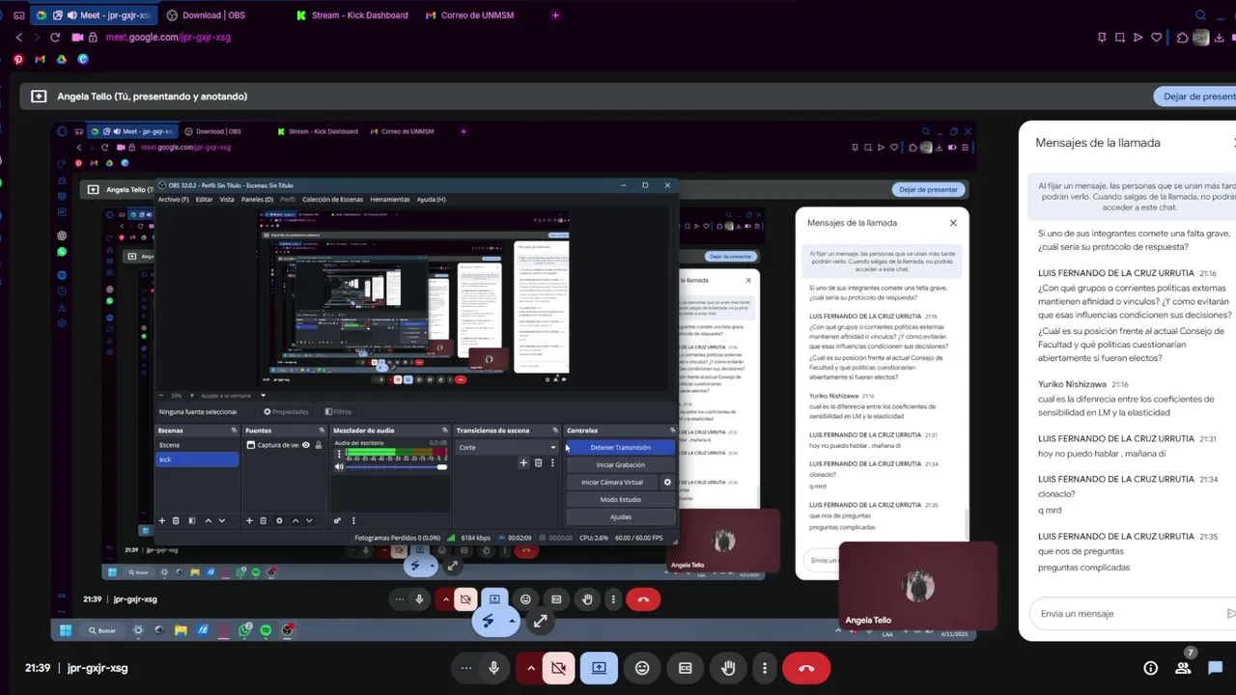The image size is (1236, 695).
Task: Switch to the Stream - Kick Dashboard tab at the top
Action: tap(351, 15)
